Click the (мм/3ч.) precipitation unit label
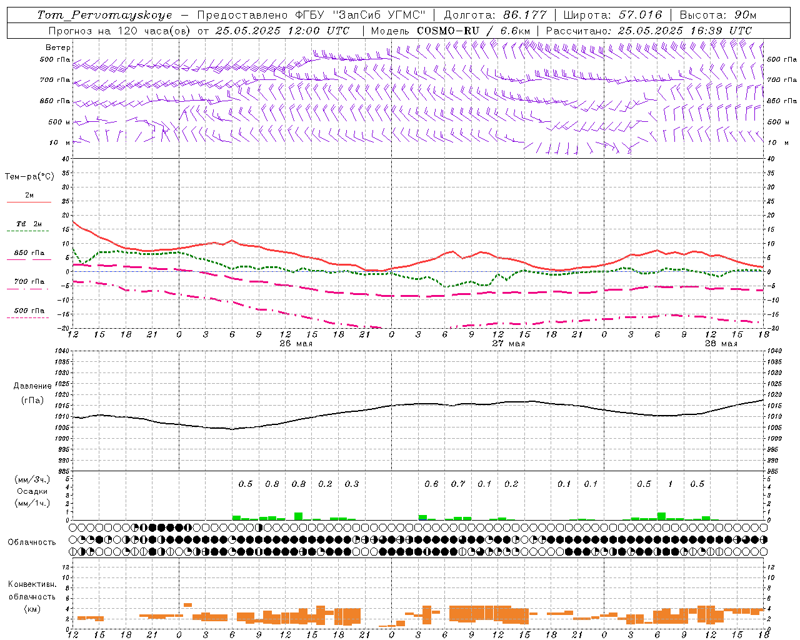The width and height of the screenshot is (800, 640). tap(32, 479)
